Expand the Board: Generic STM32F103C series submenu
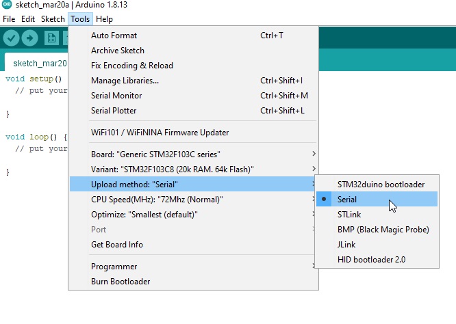 193,154
